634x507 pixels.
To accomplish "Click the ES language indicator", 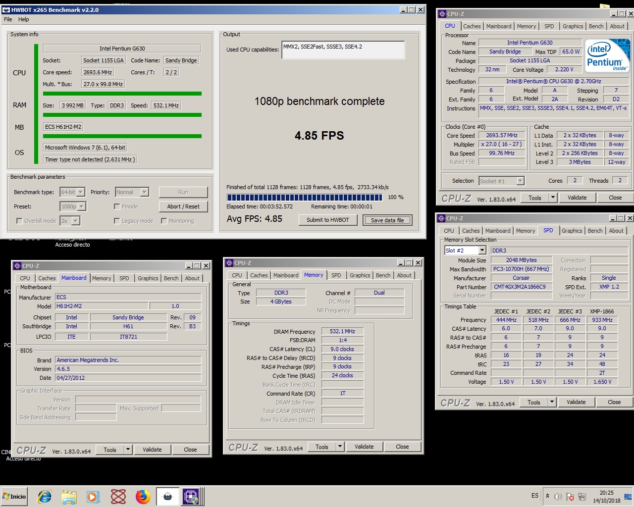I will (535, 496).
